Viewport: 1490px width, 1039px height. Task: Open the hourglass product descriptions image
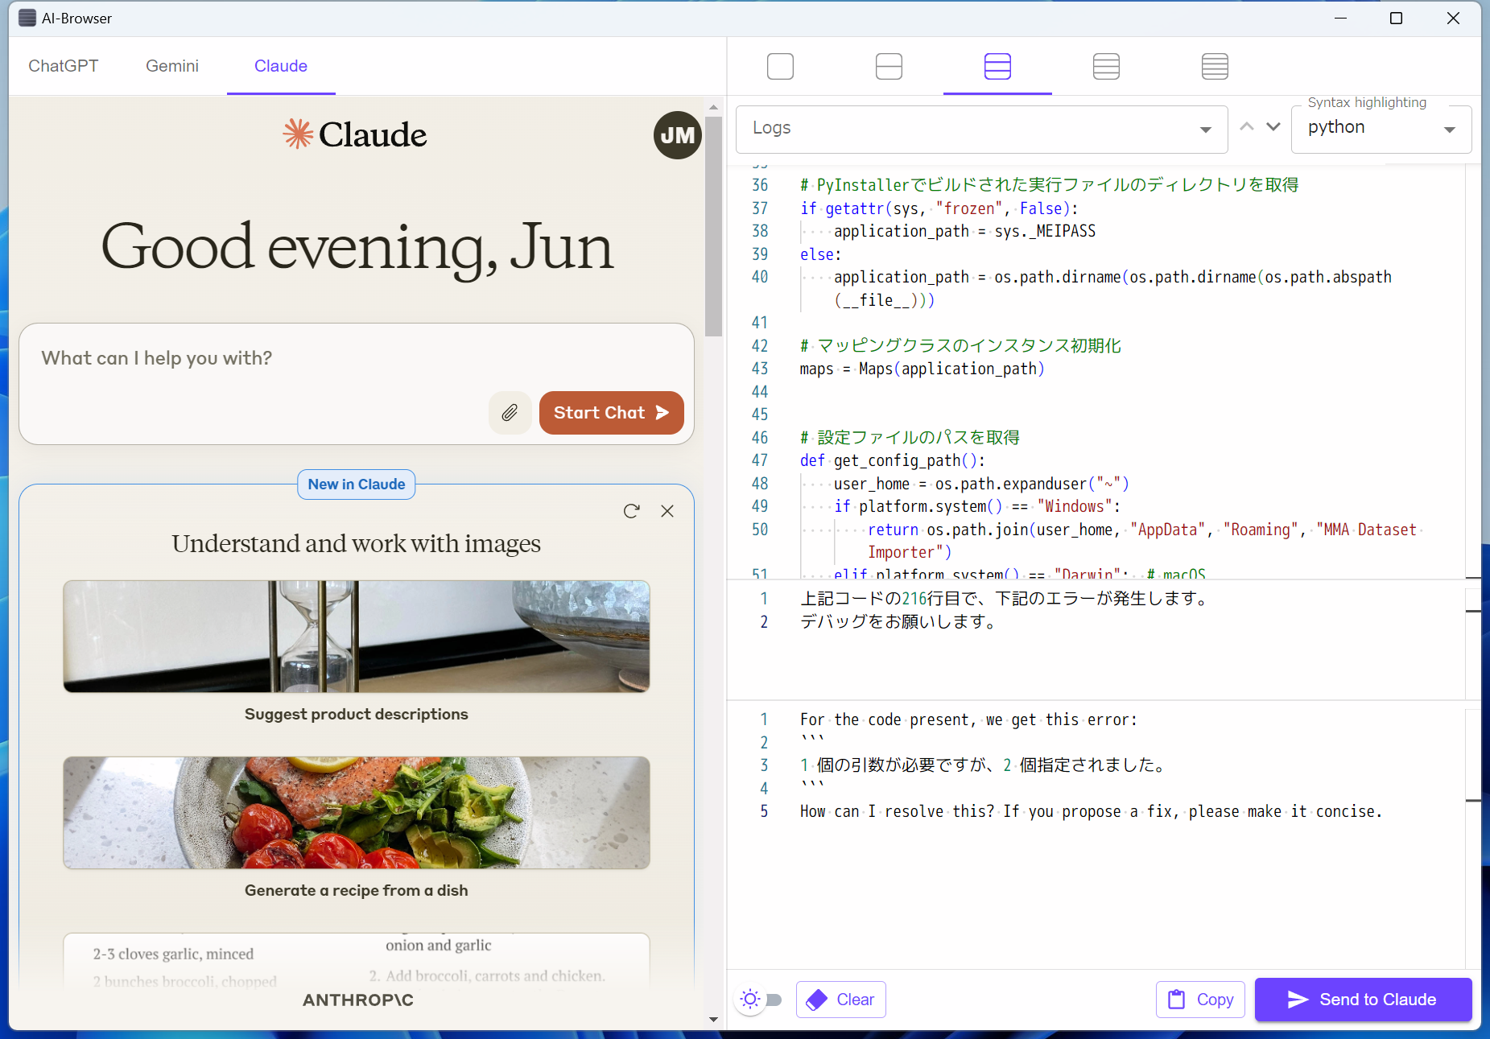pyautogui.click(x=357, y=636)
